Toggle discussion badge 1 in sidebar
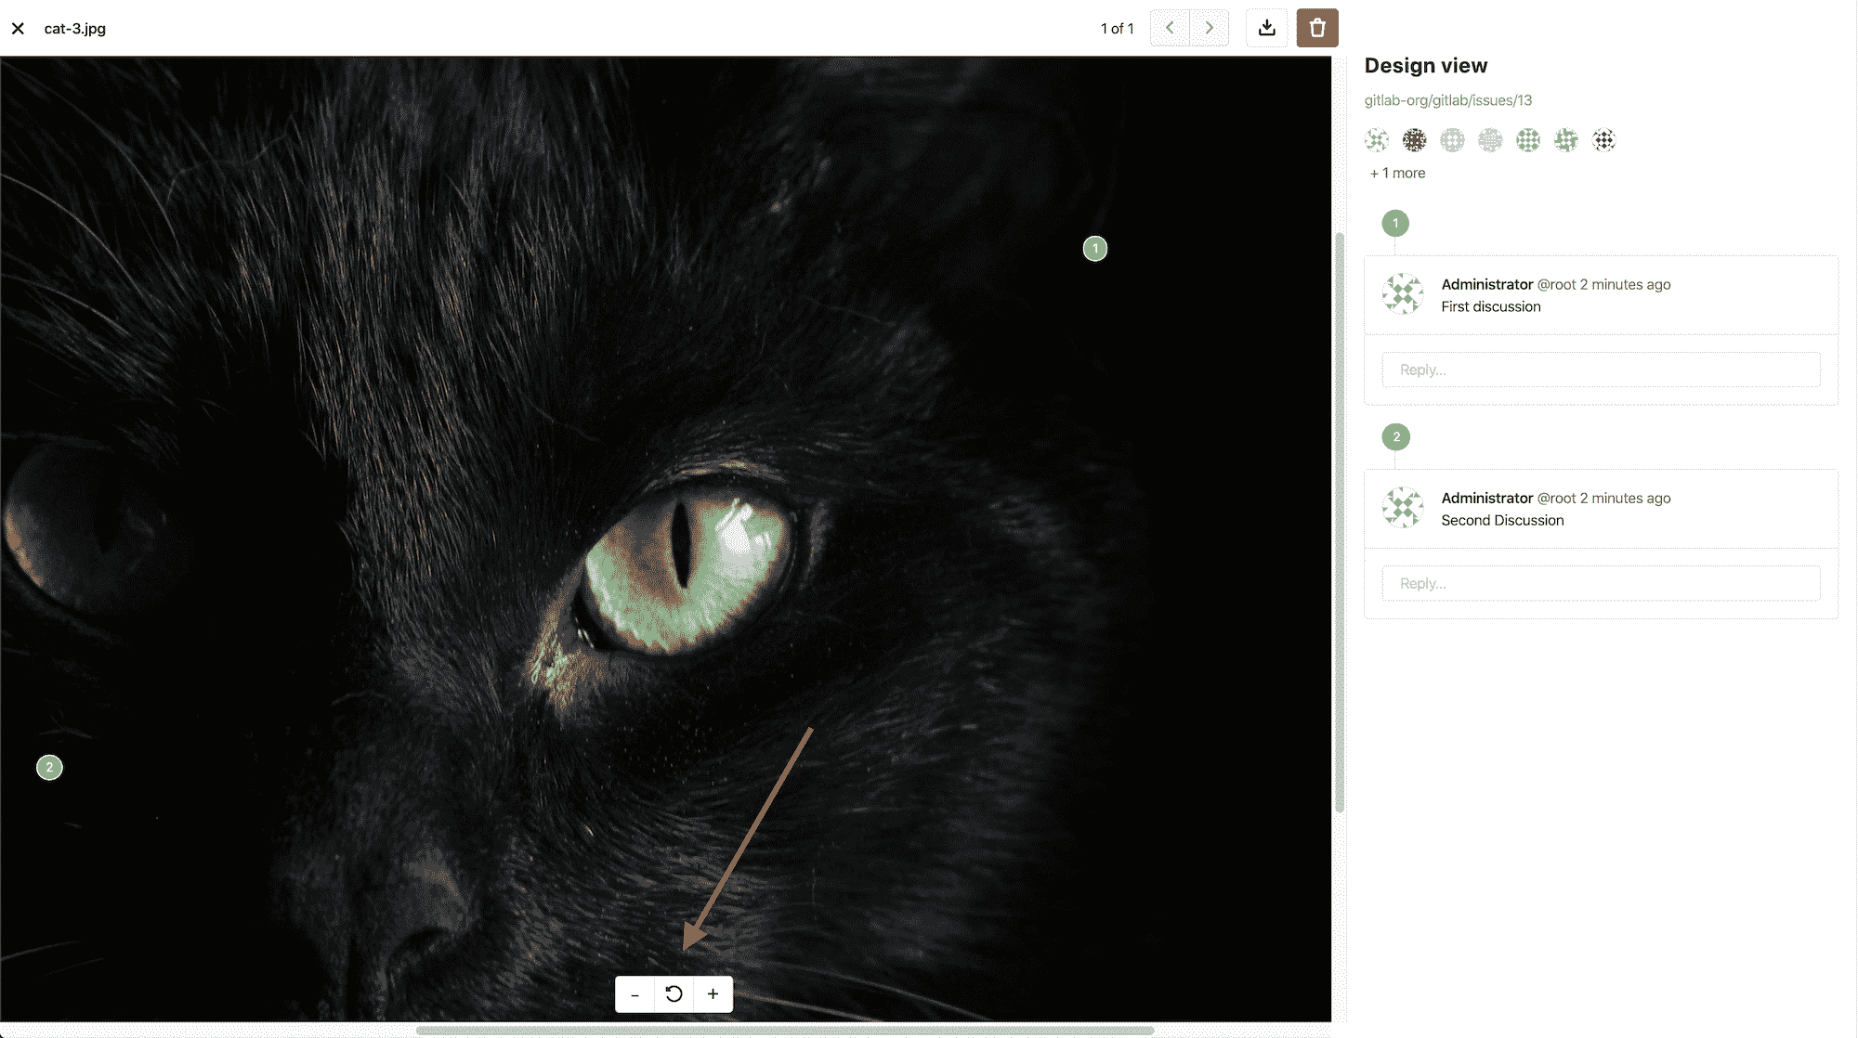Image resolution: width=1858 pixels, height=1038 pixels. point(1395,223)
